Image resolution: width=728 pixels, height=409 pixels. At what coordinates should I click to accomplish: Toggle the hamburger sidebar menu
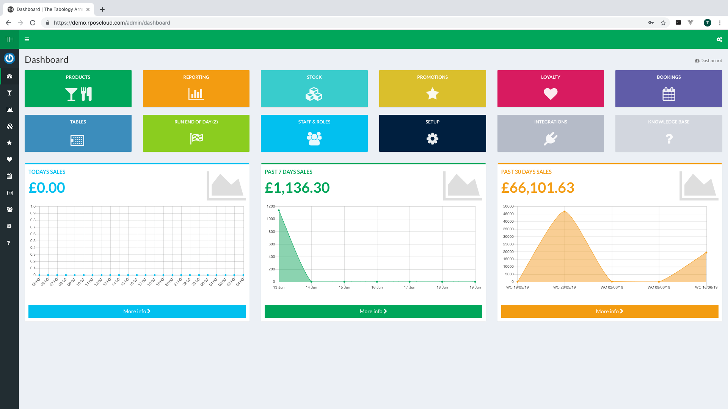click(x=27, y=39)
